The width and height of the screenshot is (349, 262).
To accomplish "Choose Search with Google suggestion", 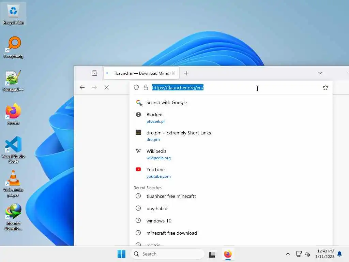I will [x=231, y=102].
